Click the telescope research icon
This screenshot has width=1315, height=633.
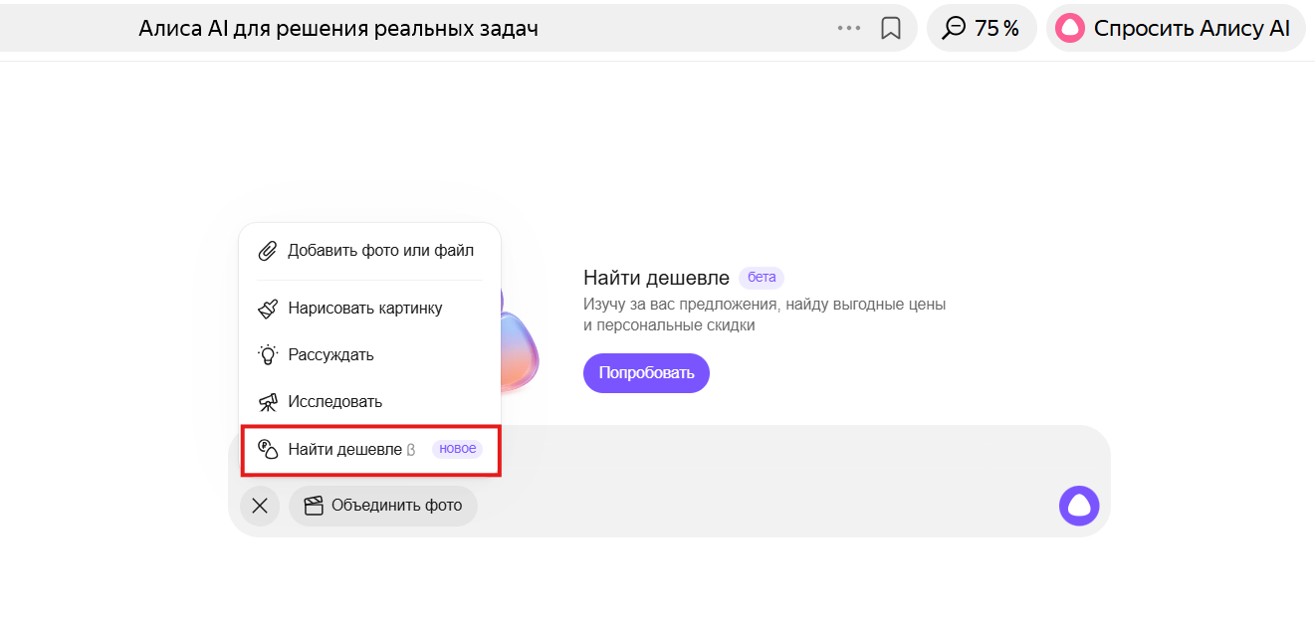(268, 402)
